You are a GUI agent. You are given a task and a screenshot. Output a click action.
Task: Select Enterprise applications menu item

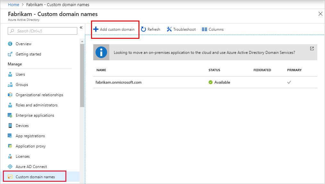(x=35, y=115)
